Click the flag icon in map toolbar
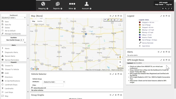This screenshot has height=99, width=176. 105,20
